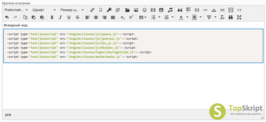This screenshot has height=122, width=266.
Task: Expand bullet list style options arrow
Action: [159, 17]
